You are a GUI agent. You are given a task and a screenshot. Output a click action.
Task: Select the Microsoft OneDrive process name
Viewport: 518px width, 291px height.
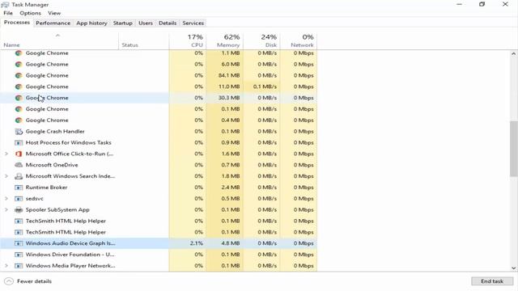52,165
